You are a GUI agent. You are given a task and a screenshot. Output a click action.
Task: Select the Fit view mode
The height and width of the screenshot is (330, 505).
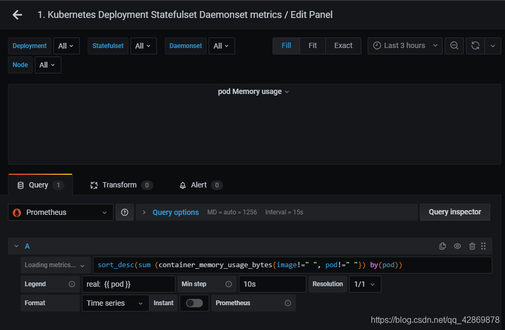[312, 46]
